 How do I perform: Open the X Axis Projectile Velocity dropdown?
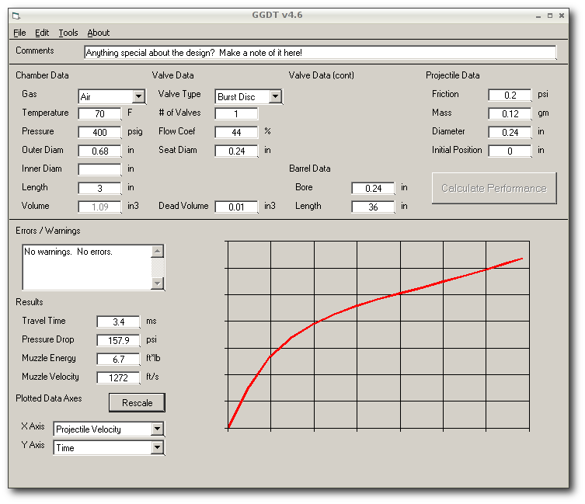(x=157, y=429)
